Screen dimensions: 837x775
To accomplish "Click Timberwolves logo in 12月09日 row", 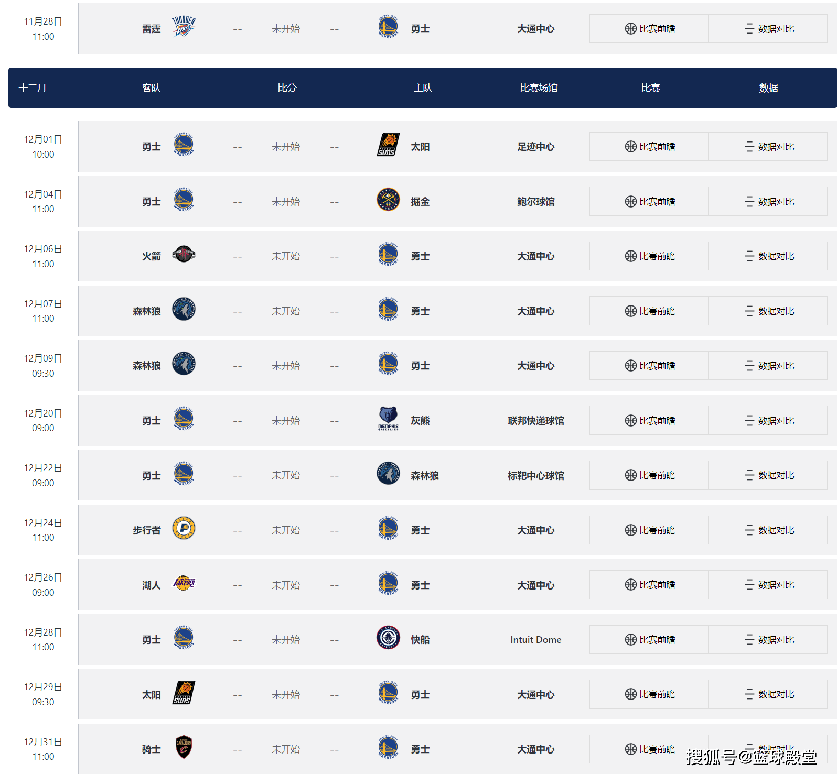I will click(x=184, y=364).
